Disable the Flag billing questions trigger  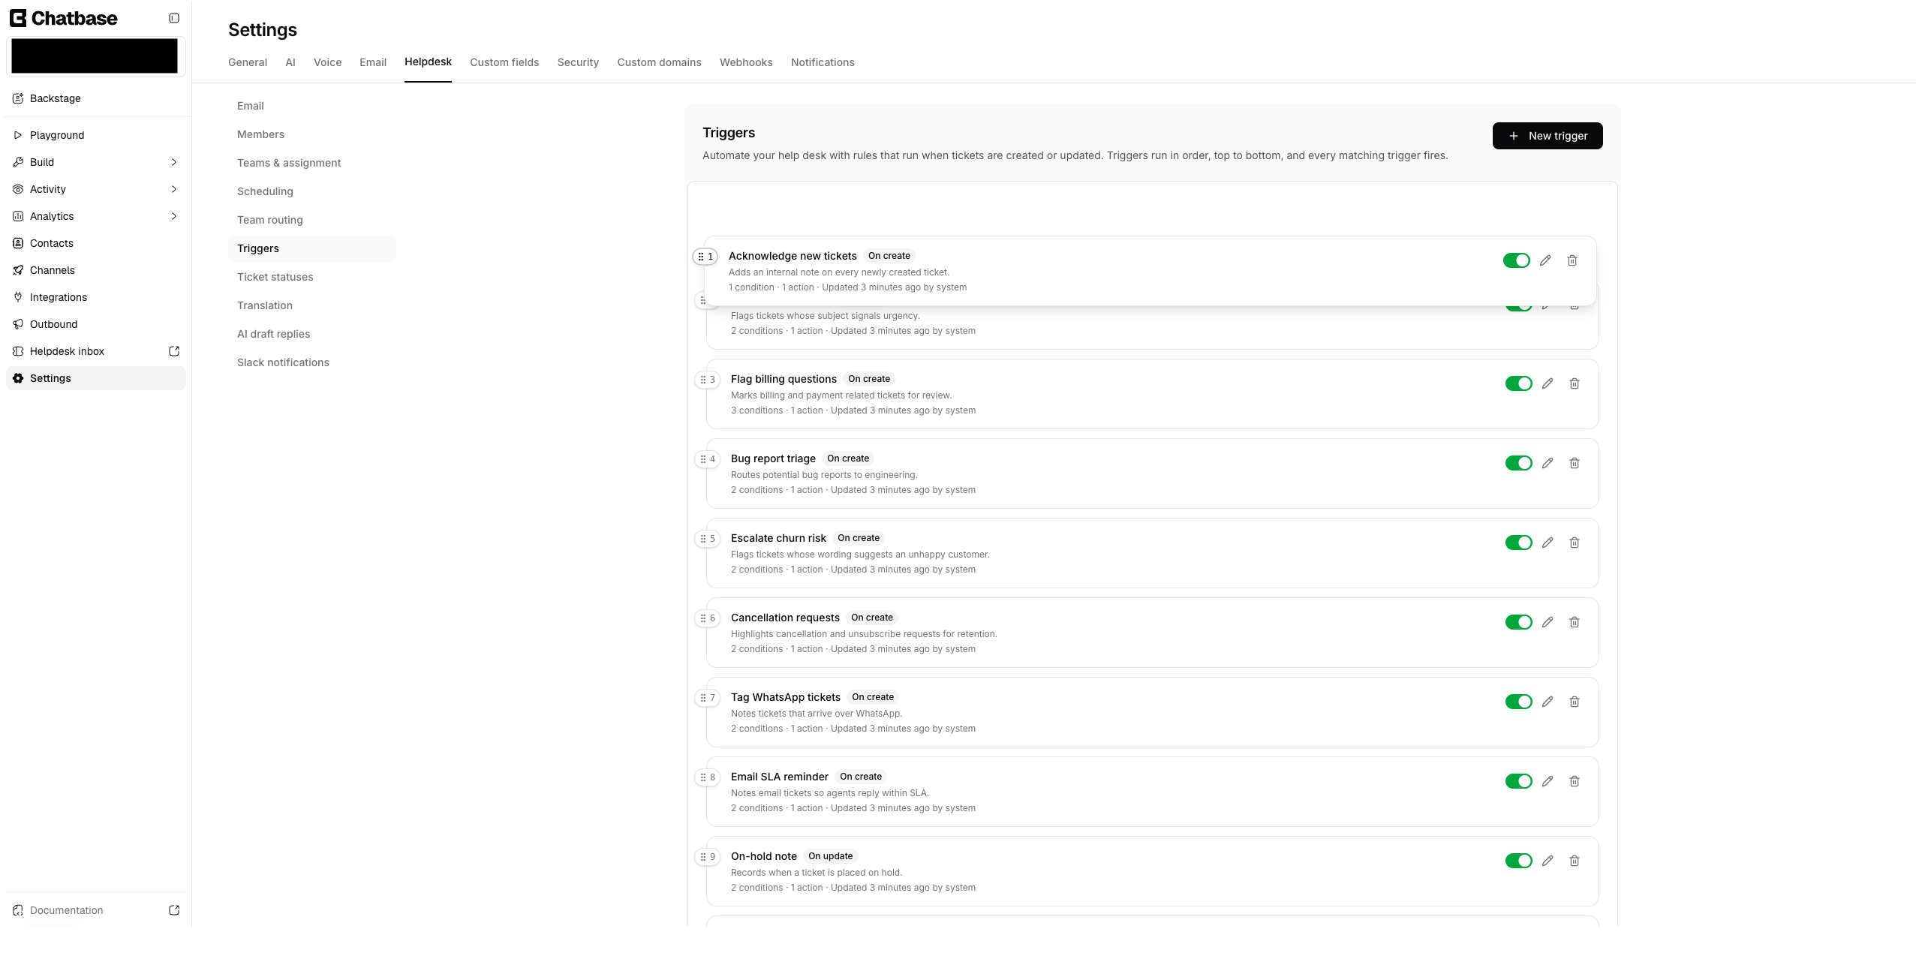[x=1518, y=383]
